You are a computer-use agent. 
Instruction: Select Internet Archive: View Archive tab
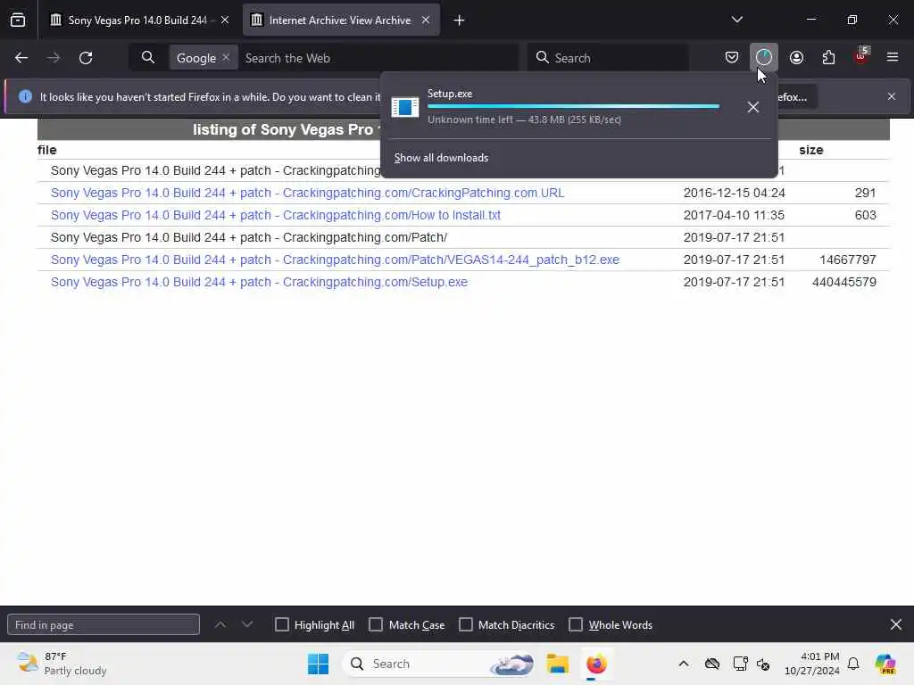pos(340,21)
